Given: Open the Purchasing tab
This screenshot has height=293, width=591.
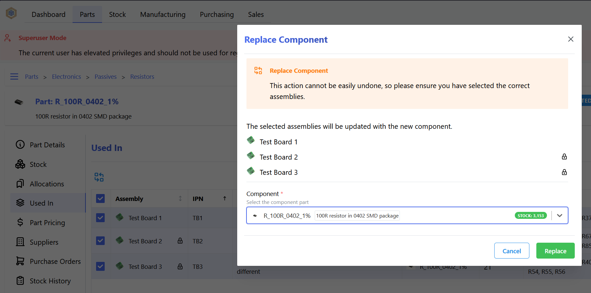Looking at the screenshot, I should point(217,15).
